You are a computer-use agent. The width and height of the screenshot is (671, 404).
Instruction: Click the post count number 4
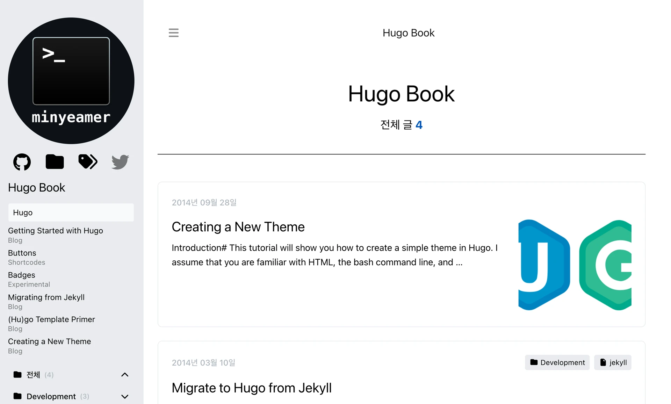[x=419, y=125]
